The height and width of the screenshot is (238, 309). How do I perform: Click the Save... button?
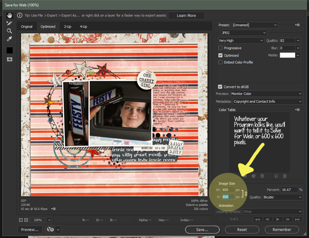pos(202,230)
